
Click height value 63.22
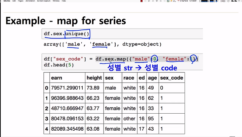[x=93, y=119]
